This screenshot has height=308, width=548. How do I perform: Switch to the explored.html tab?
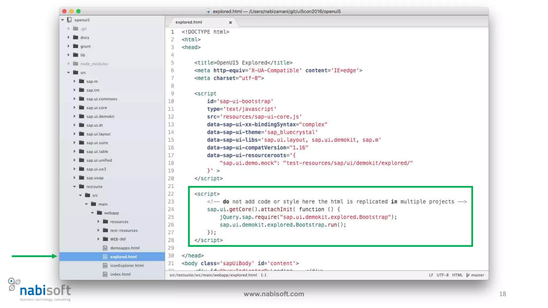point(189,22)
